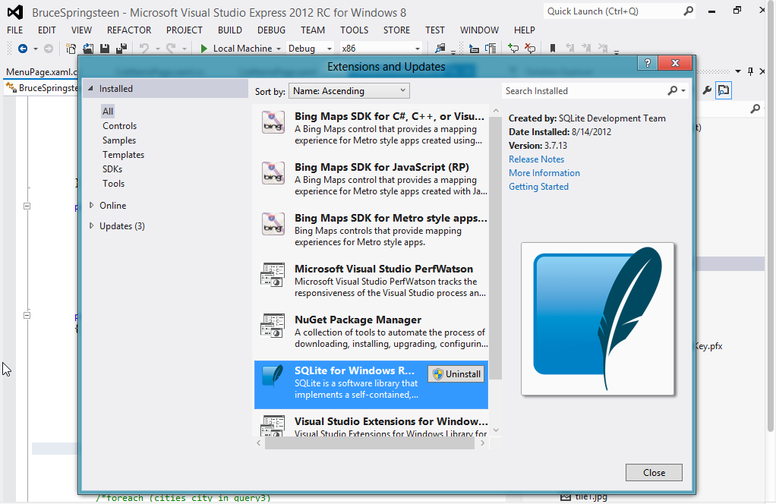The width and height of the screenshot is (776, 504).
Task: Select Bing Maps SDK for C#, C++ entry
Action: pyautogui.click(x=371, y=128)
